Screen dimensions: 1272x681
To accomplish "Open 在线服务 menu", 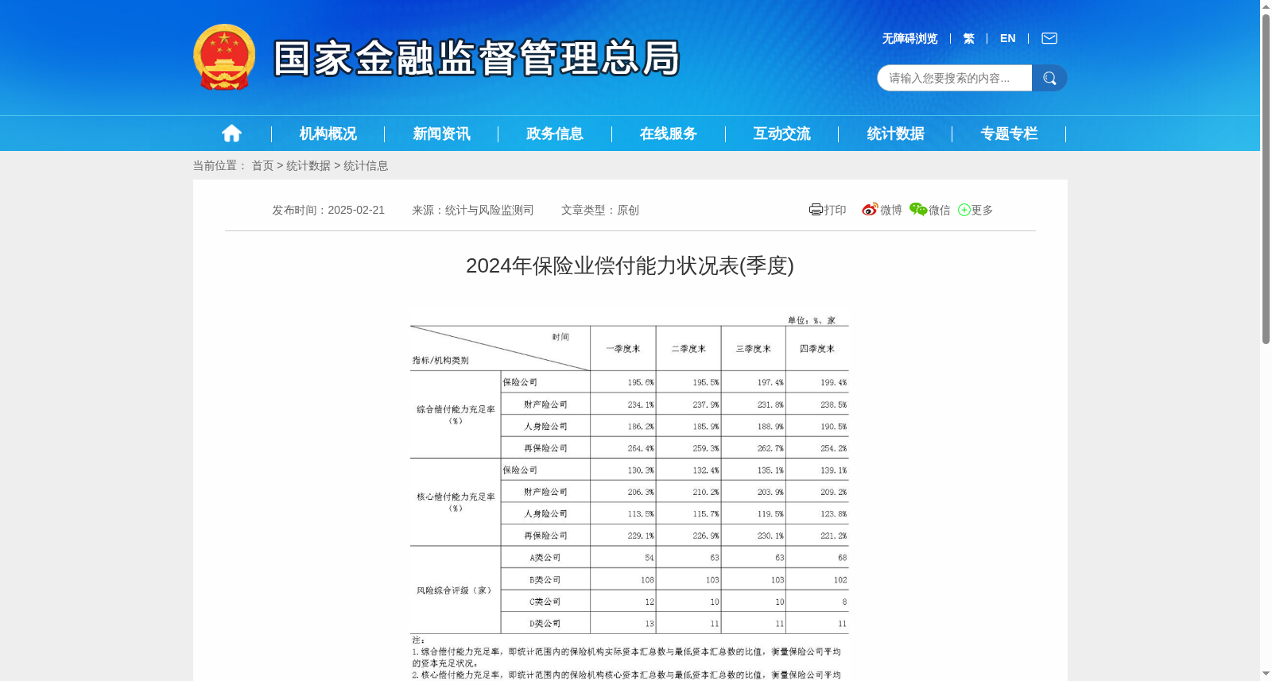I will tap(669, 133).
